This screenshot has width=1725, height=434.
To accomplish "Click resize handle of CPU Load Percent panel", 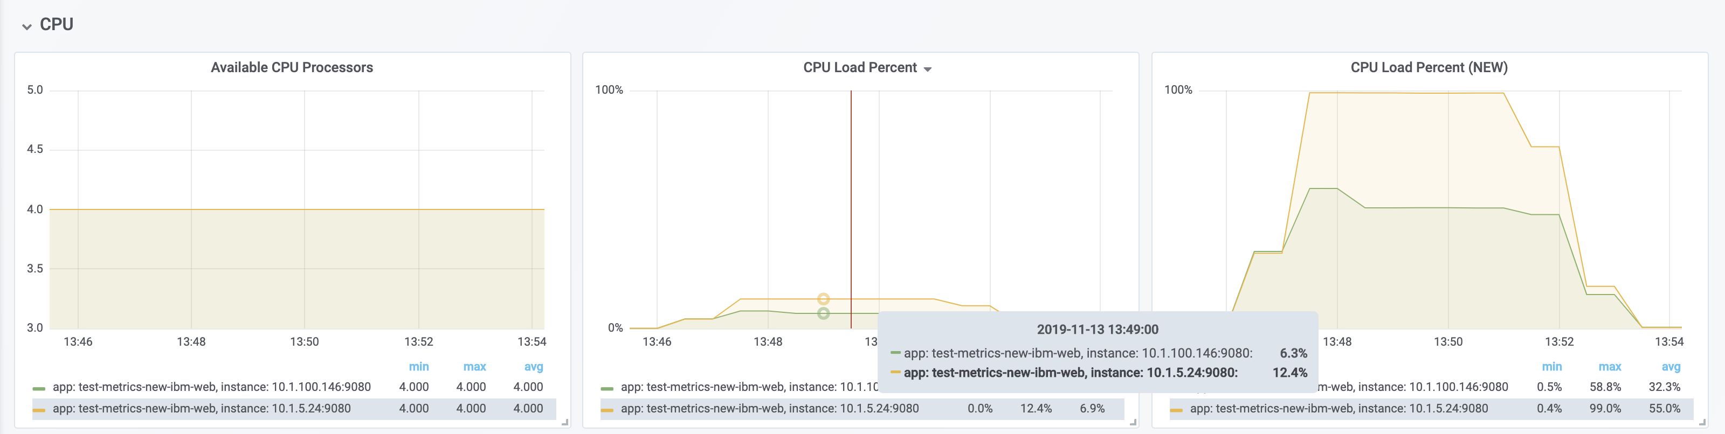I will click(x=1133, y=422).
